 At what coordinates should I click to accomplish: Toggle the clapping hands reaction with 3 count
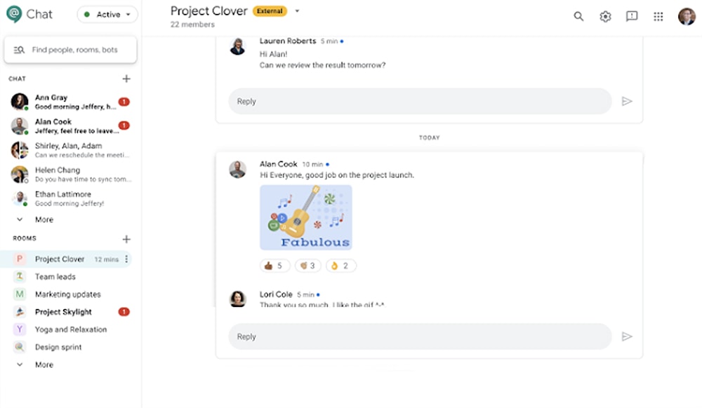pos(308,266)
